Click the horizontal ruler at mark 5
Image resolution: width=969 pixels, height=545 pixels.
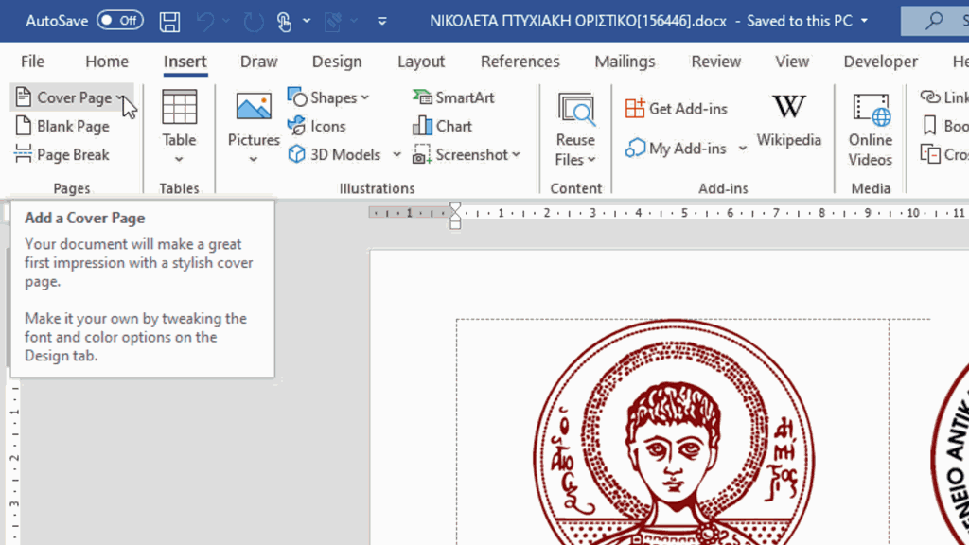click(684, 213)
